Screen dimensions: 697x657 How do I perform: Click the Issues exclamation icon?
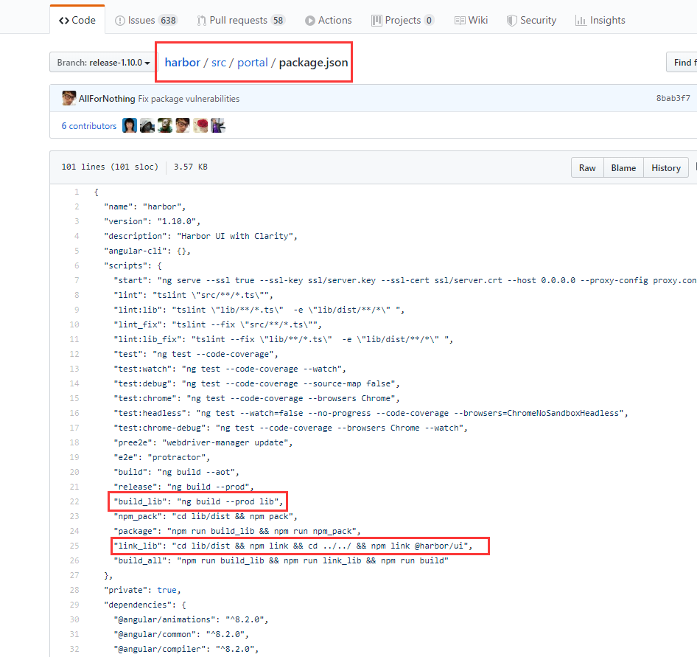coord(119,21)
